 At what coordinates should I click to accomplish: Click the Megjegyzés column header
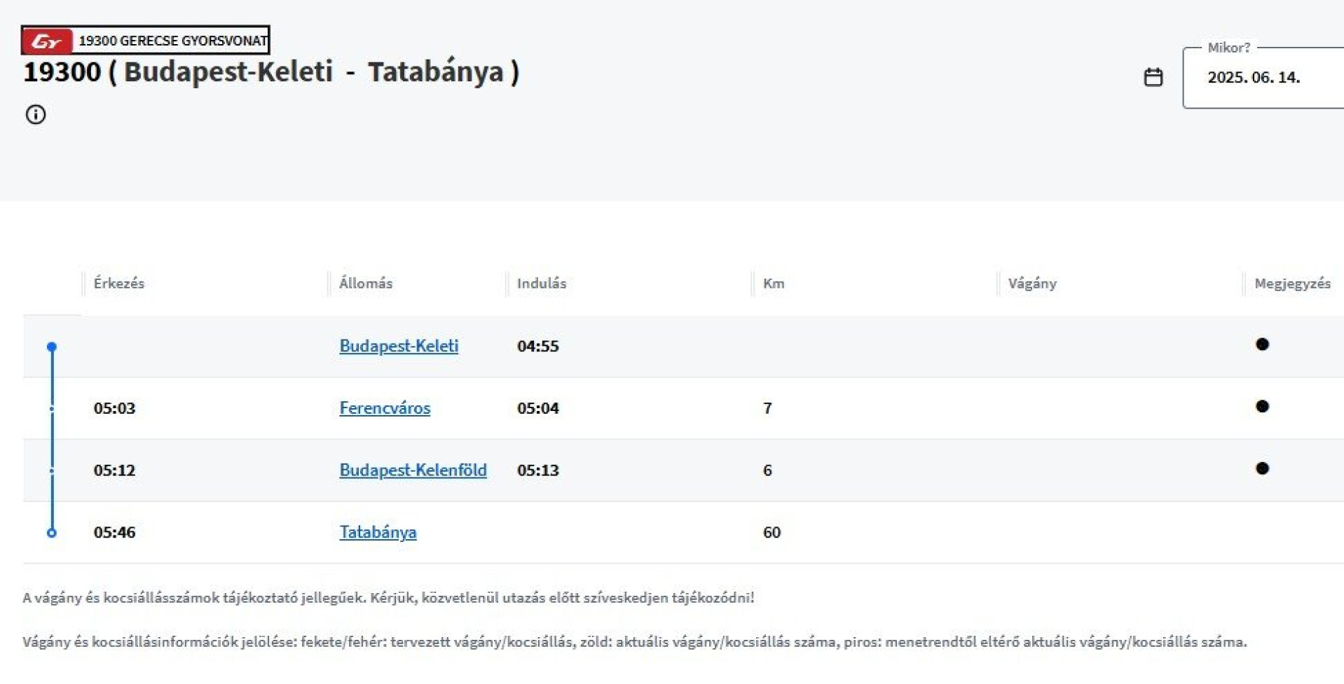point(1292,284)
